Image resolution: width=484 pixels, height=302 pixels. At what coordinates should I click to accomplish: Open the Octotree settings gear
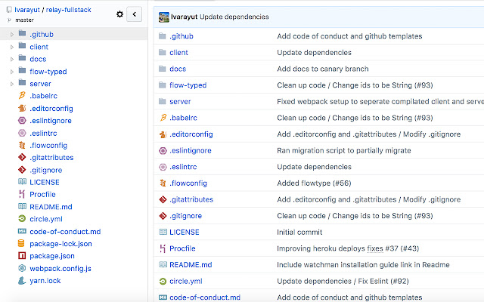tap(119, 14)
